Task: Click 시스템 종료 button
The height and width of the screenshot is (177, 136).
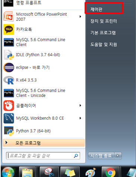Action: tap(101, 156)
